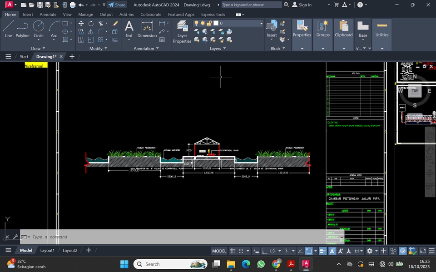Screen dimensions: 436x272
Task: Open the Layer Properties manager
Action: tap(182, 31)
